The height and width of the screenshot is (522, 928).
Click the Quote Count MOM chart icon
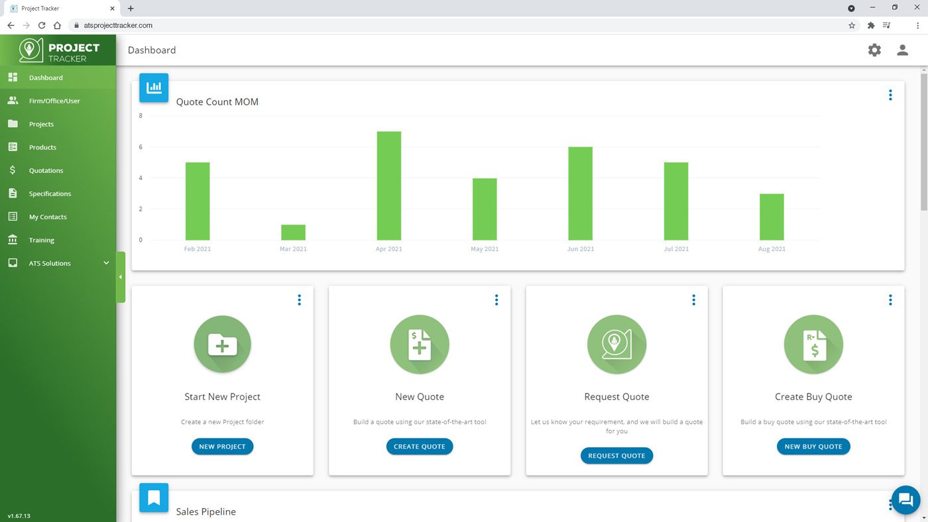click(x=154, y=87)
